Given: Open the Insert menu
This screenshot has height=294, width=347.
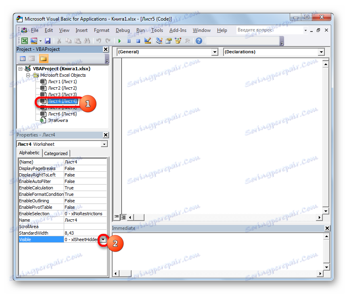Looking at the screenshot, I should 82,30.
